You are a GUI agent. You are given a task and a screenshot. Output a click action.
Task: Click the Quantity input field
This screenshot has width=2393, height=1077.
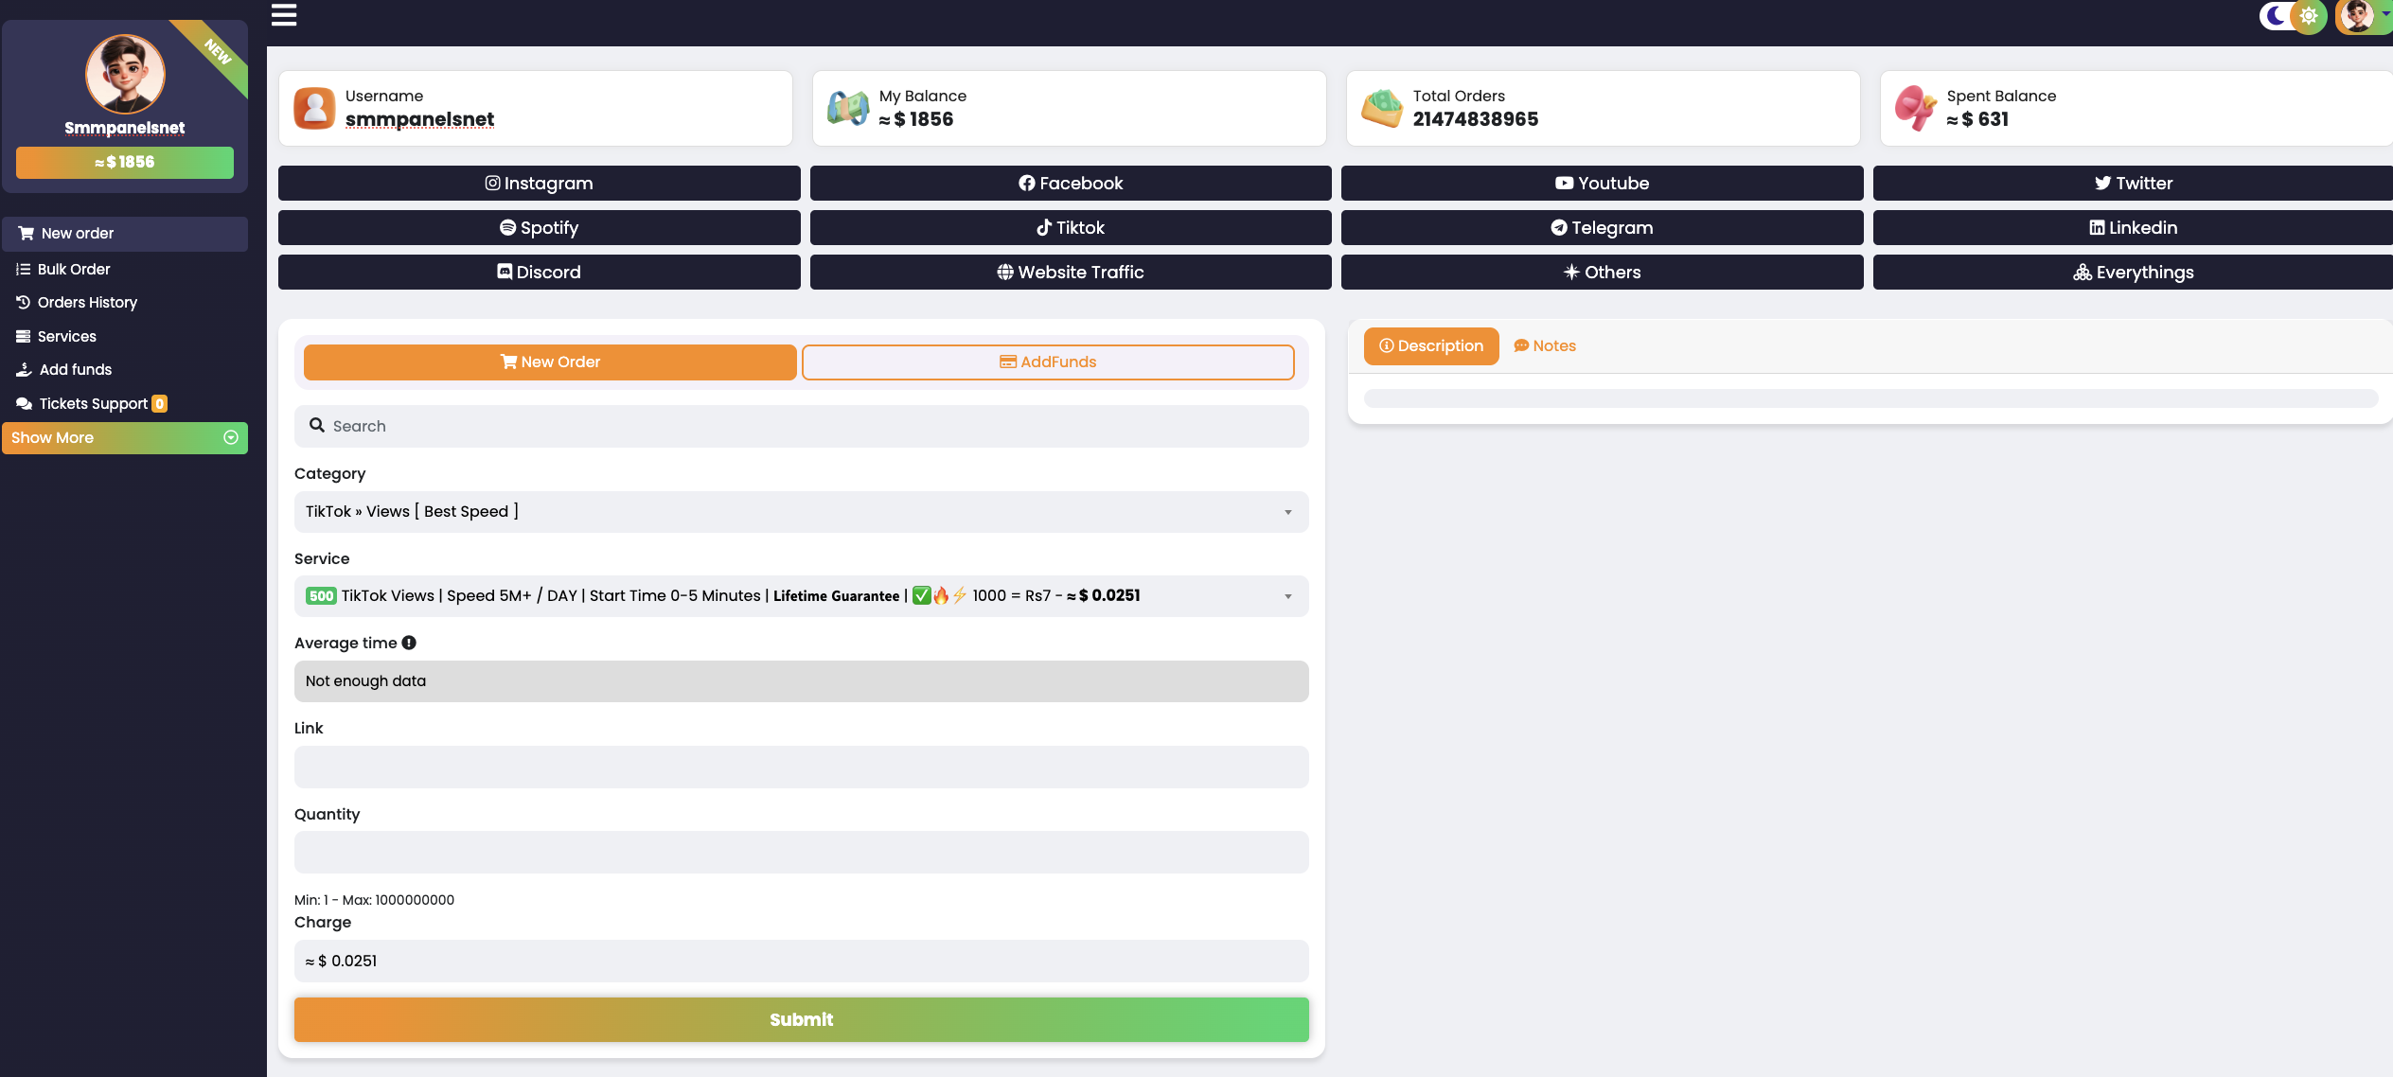tap(801, 853)
